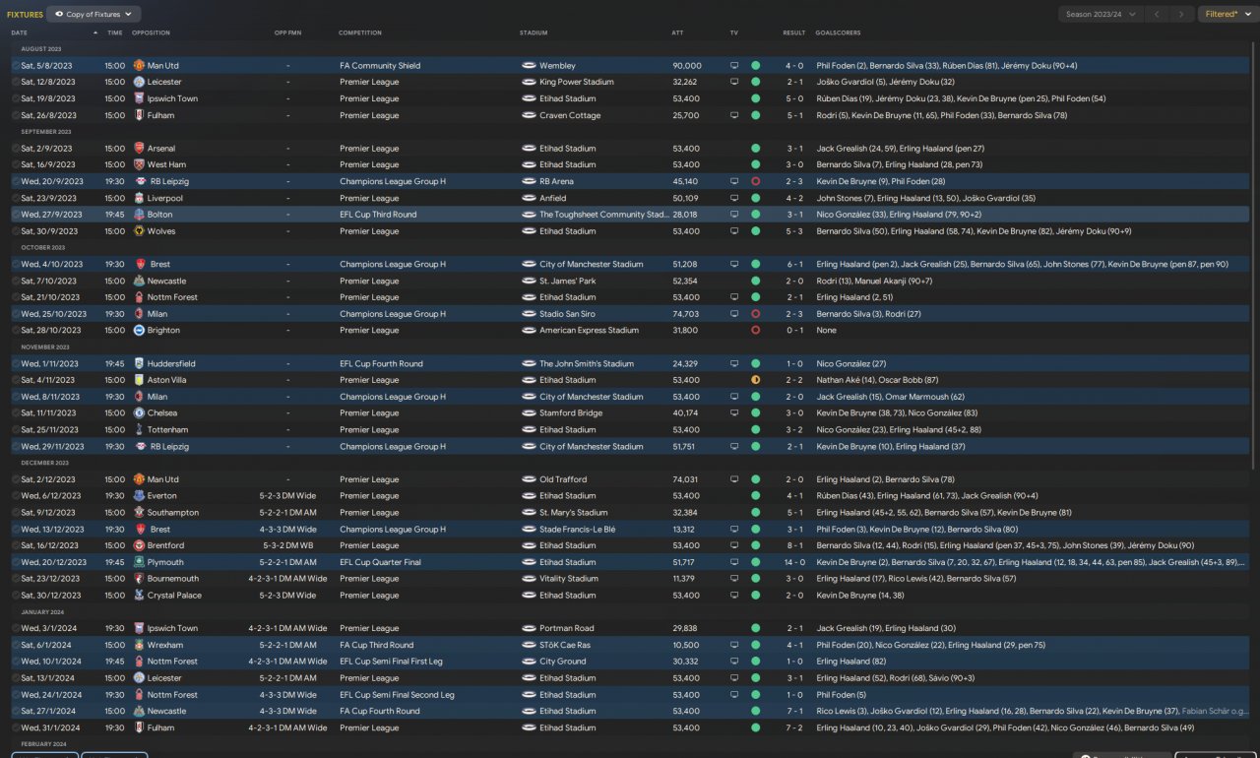
Task: Click the Plymouth club badge
Action: (139, 562)
